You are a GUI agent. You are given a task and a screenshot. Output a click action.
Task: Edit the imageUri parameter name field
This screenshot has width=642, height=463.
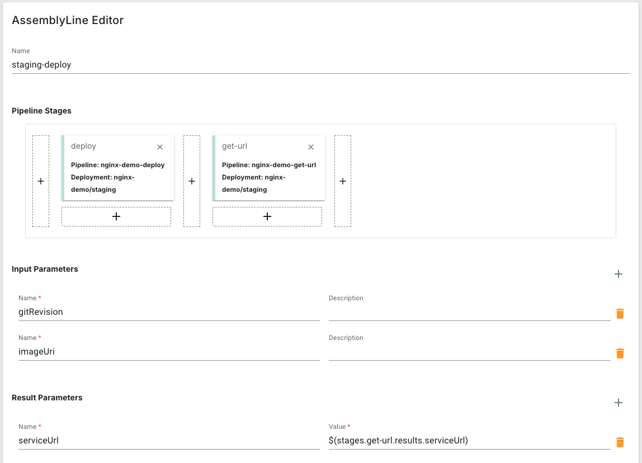tap(168, 352)
